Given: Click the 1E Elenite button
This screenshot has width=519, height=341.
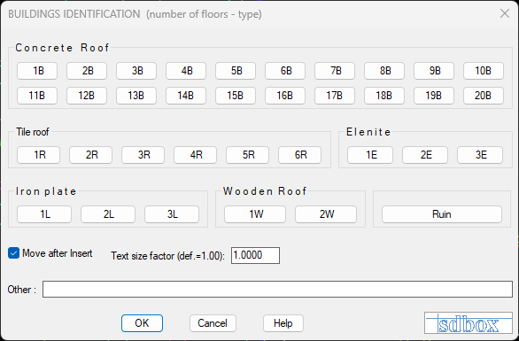Looking at the screenshot, I should click(x=370, y=155).
